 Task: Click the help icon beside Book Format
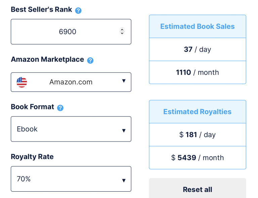click(x=60, y=108)
